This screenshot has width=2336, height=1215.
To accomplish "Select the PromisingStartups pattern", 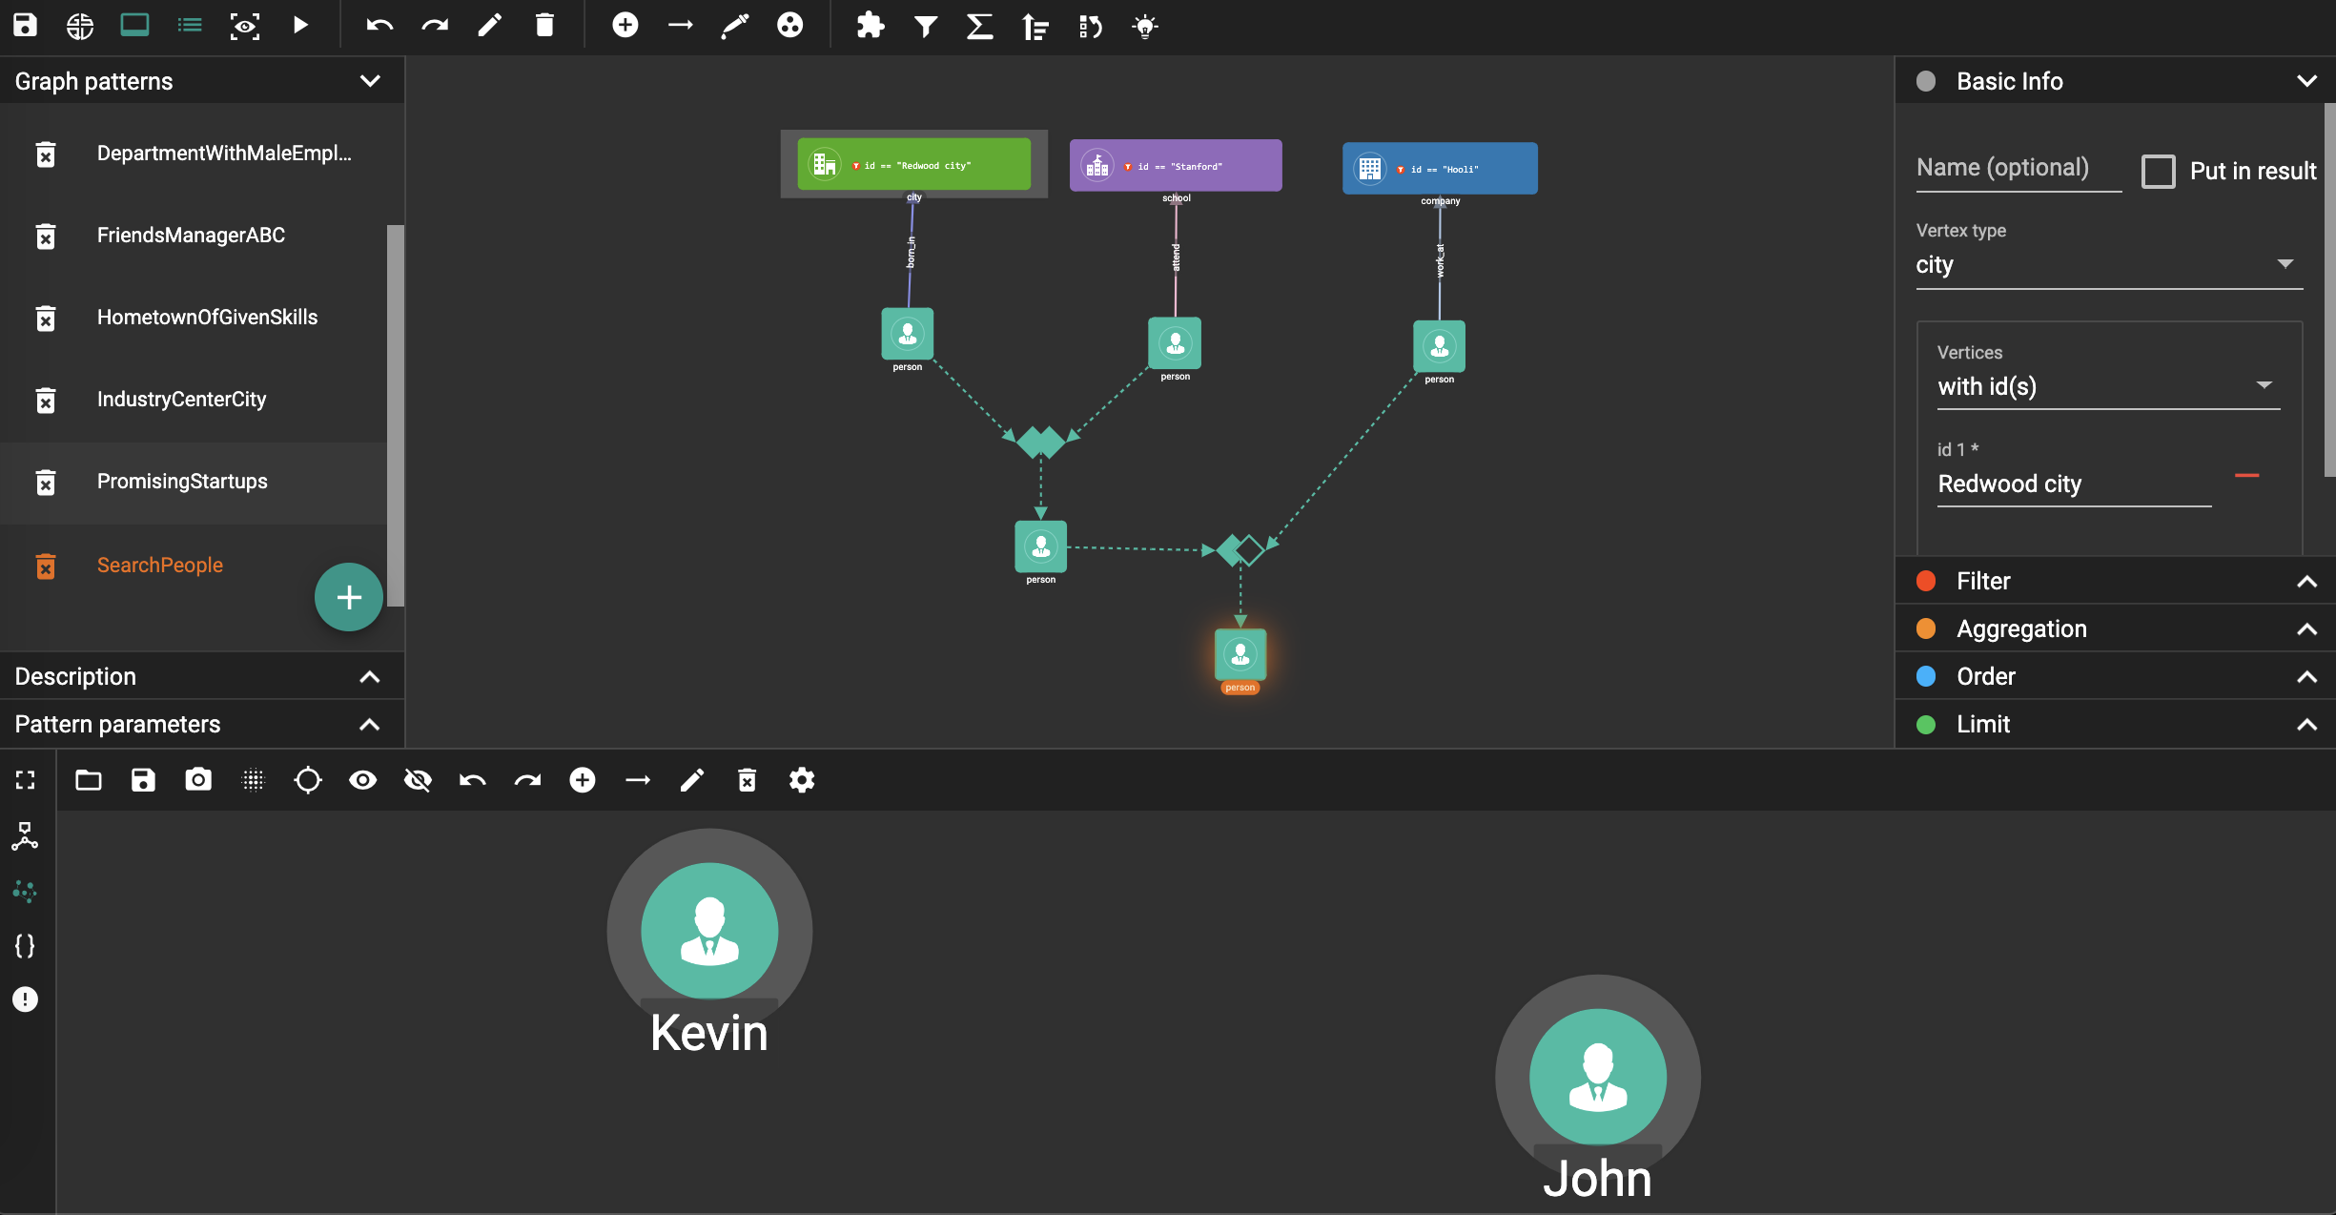I will 182,482.
